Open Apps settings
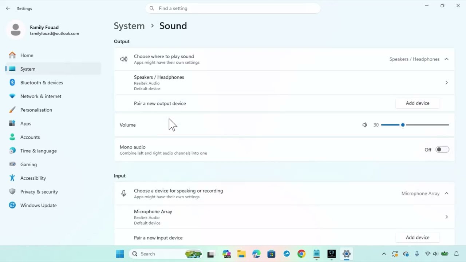 point(54,123)
